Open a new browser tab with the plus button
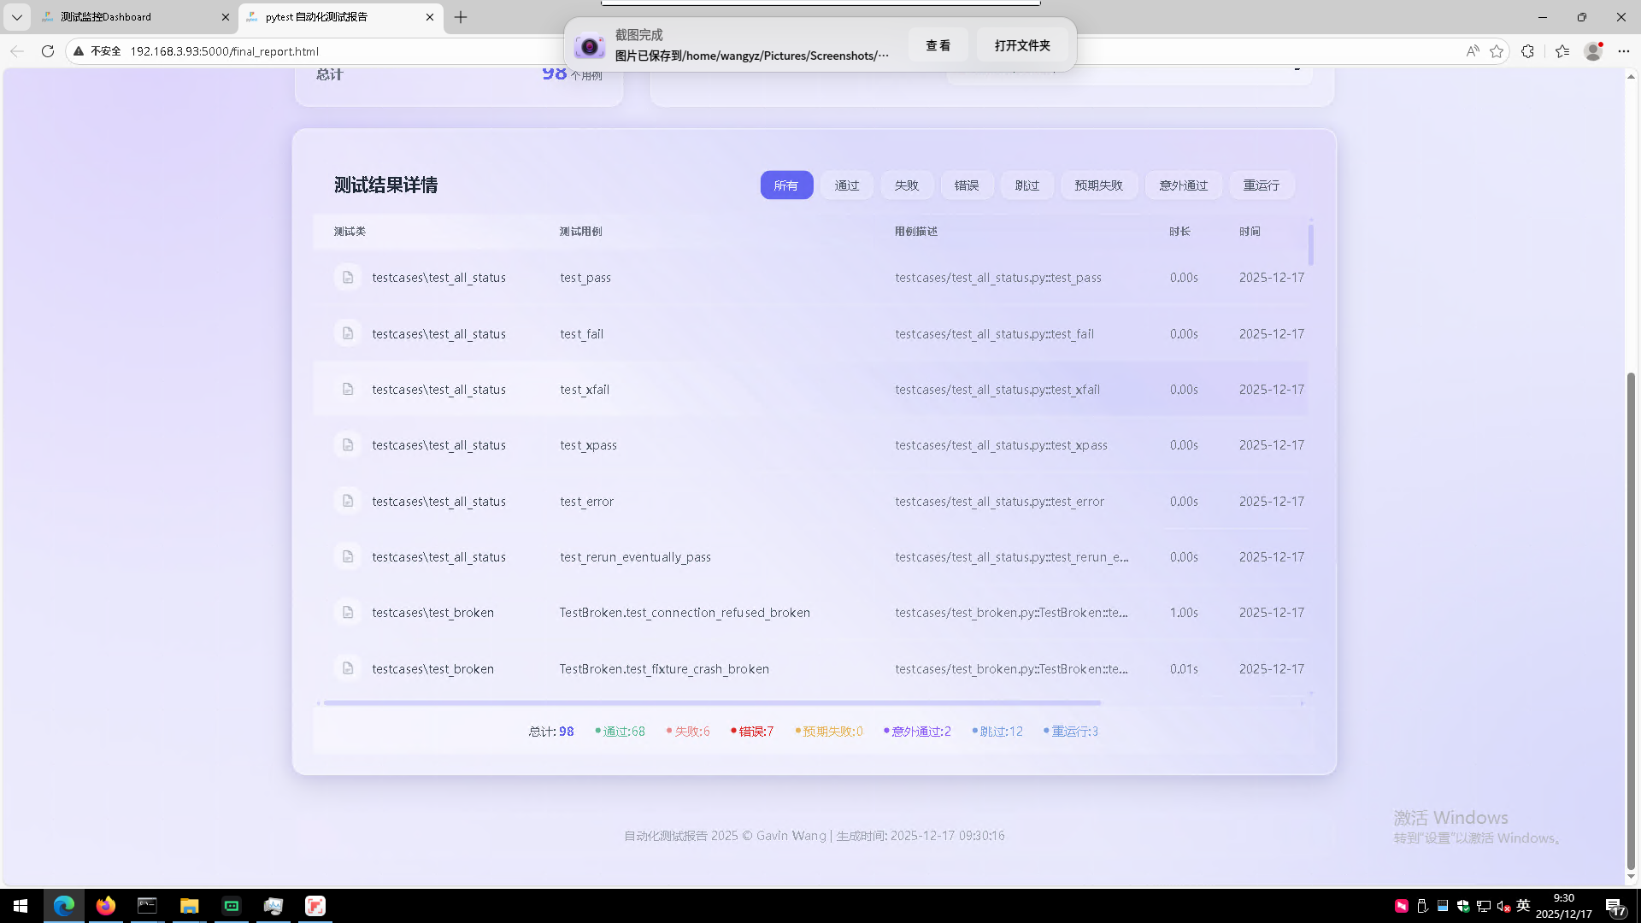Image resolution: width=1641 pixels, height=923 pixels. (x=461, y=17)
